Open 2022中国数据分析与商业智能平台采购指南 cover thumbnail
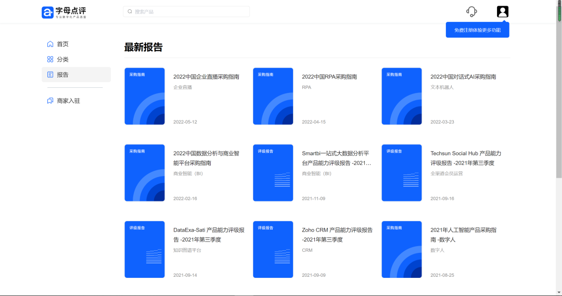 click(x=145, y=172)
